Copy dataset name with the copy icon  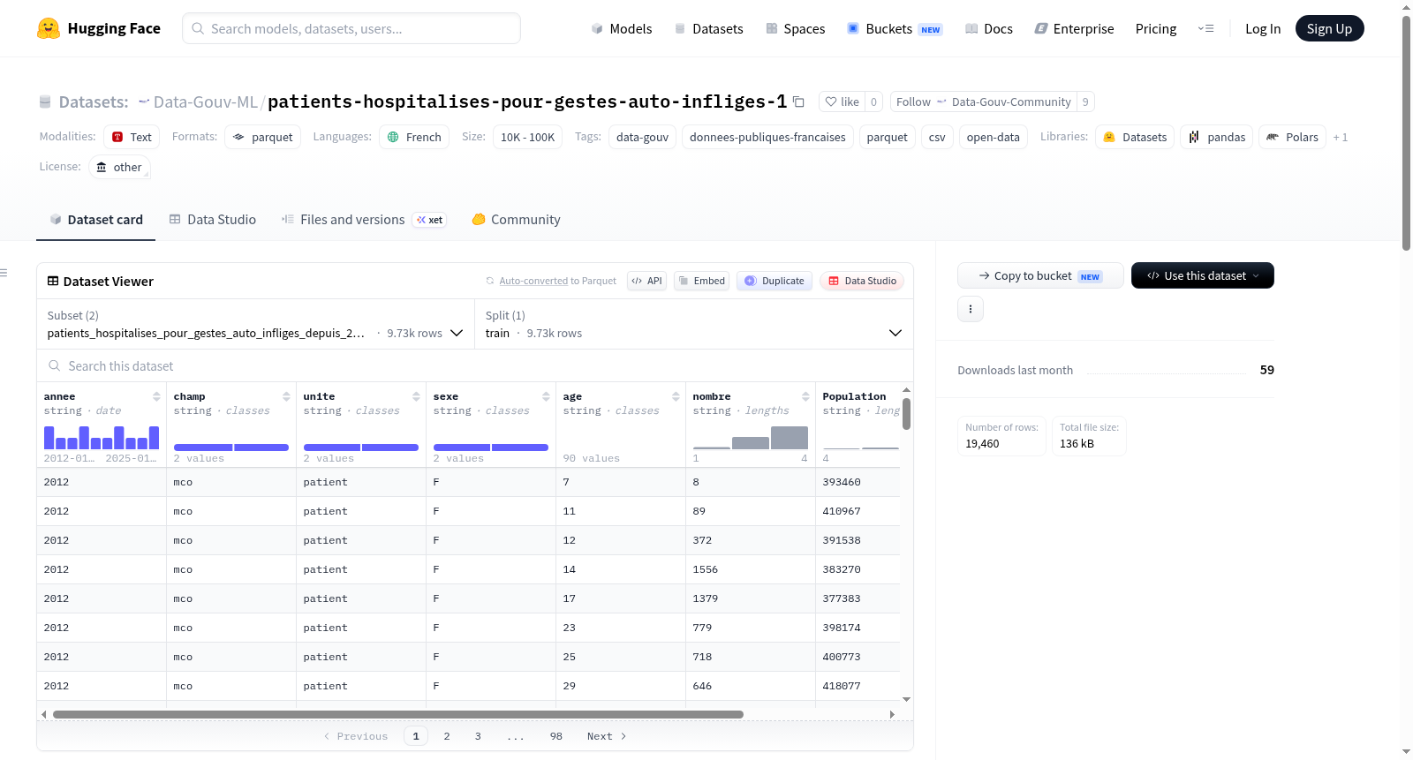point(798,102)
